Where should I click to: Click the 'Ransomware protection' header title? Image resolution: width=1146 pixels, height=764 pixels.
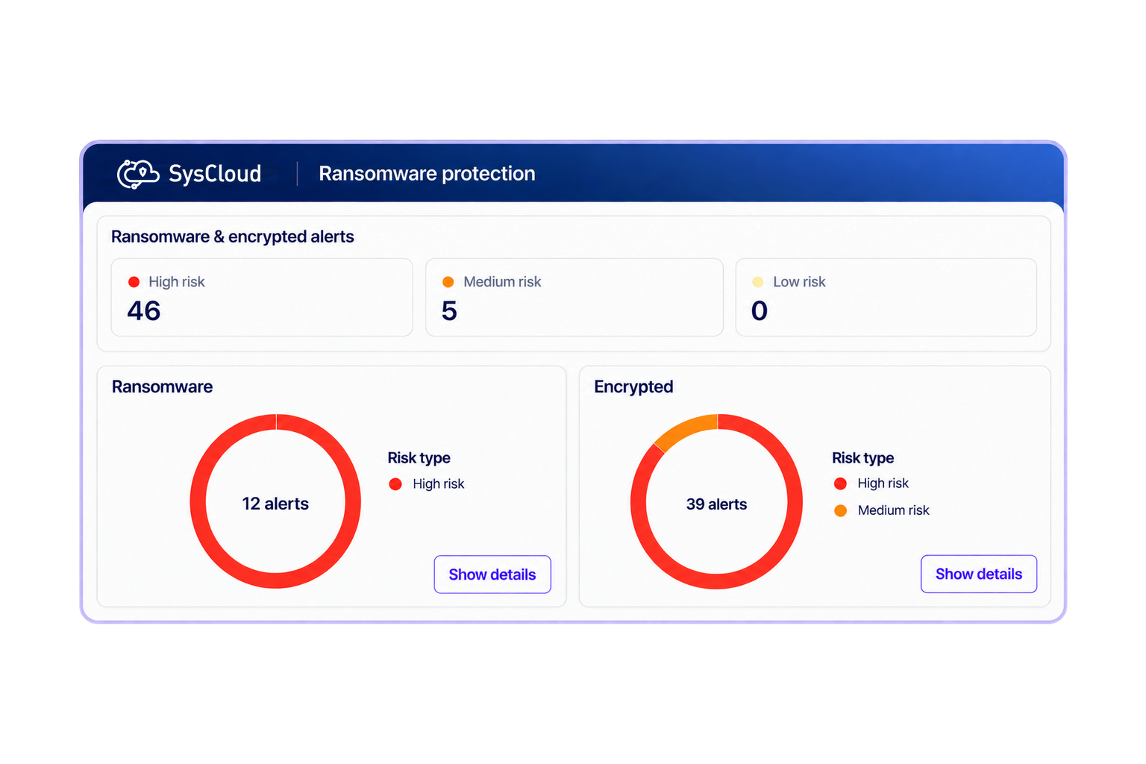click(427, 174)
